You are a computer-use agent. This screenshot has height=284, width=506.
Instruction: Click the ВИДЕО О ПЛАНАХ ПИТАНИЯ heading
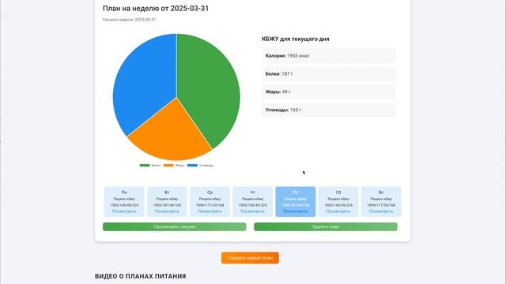(x=141, y=276)
